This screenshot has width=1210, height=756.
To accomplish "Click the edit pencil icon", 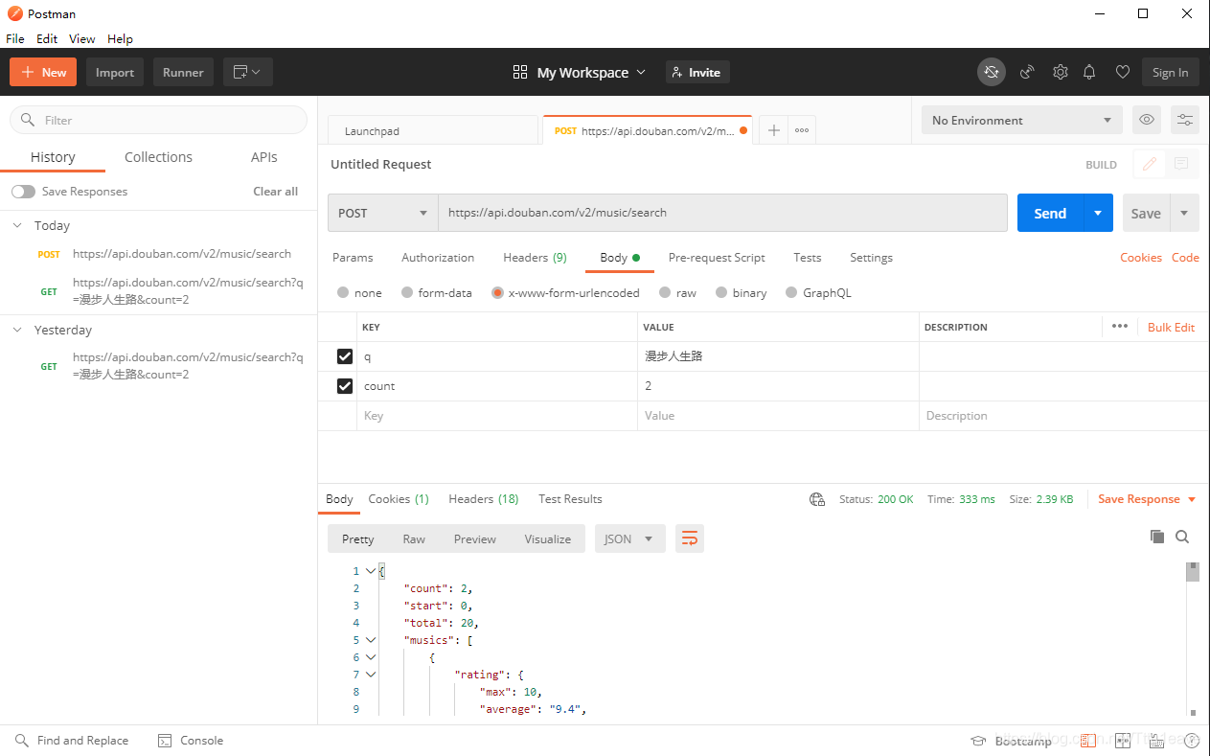I will (x=1150, y=164).
